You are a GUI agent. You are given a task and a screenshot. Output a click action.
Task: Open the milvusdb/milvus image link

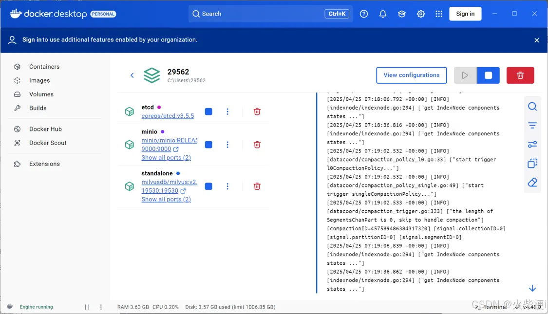[170, 182]
